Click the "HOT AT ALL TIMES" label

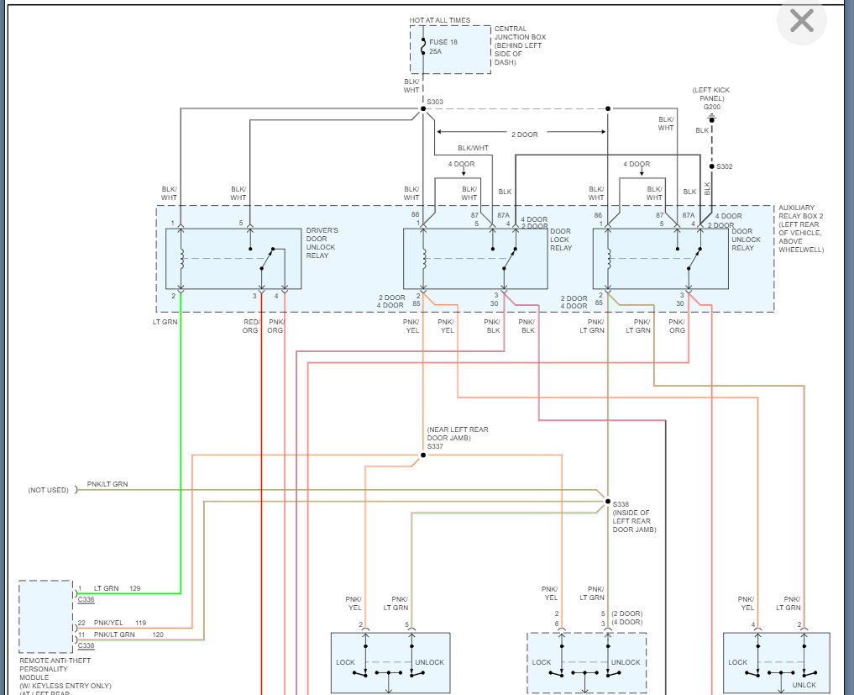click(439, 20)
